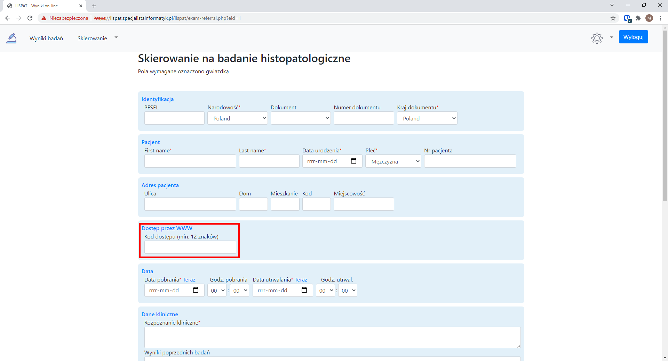Open calendar picker for Data pobrania
The image size is (668, 361).
click(196, 290)
